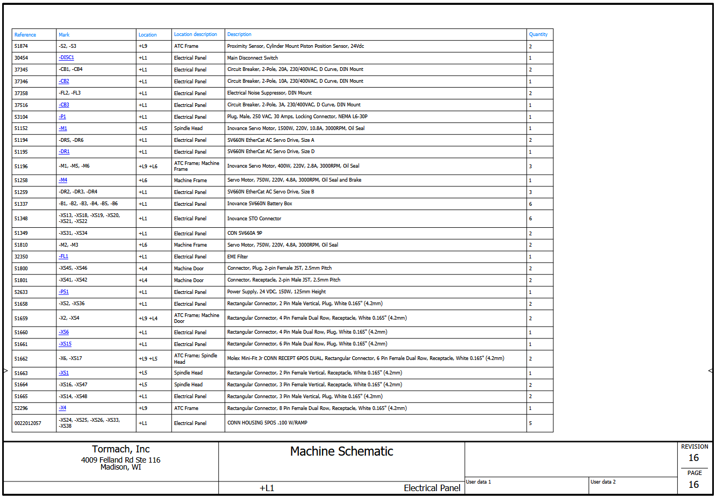This screenshot has width=716, height=497.
Task: Follow the -CB3 mark link
Action: pos(64,105)
